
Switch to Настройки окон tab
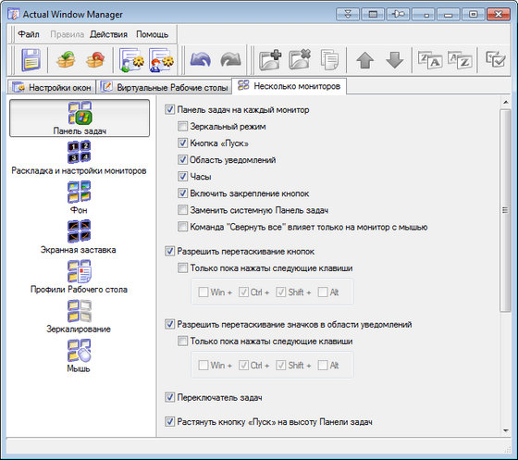tap(52, 87)
